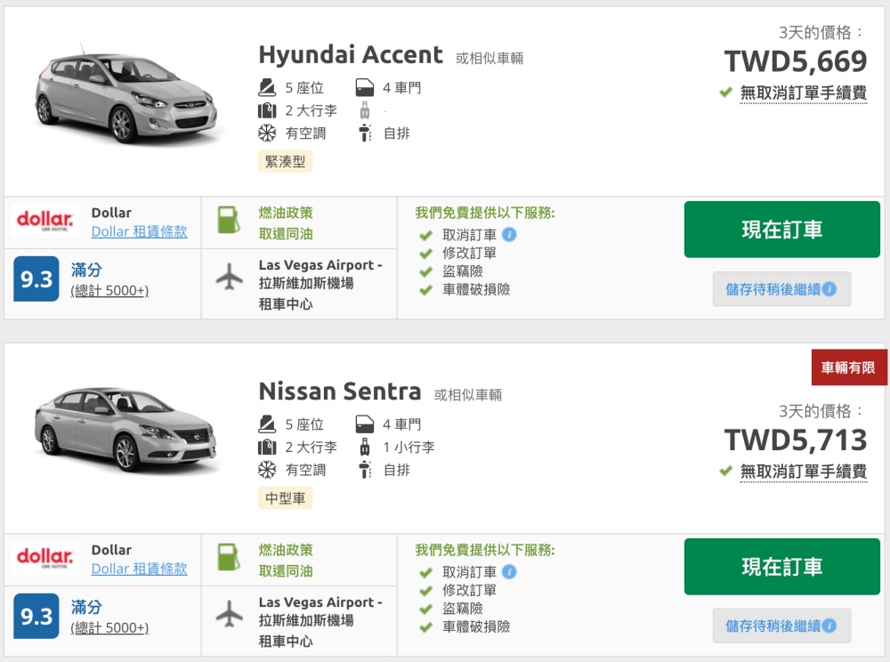Viewport: 890px width, 662px height.
Task: View 總計 5000+ reviews for Nissan listing
Action: [109, 627]
